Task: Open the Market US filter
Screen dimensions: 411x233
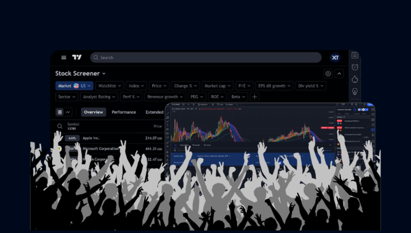Action: click(x=74, y=86)
